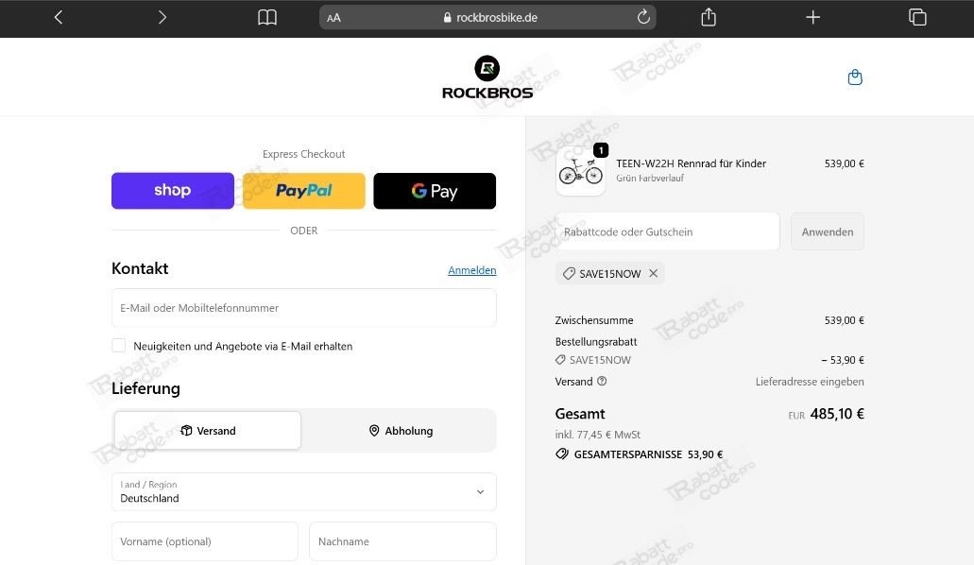The width and height of the screenshot is (974, 565).
Task: Open the Land/Region dropdown showing Deutschland
Action: [303, 491]
